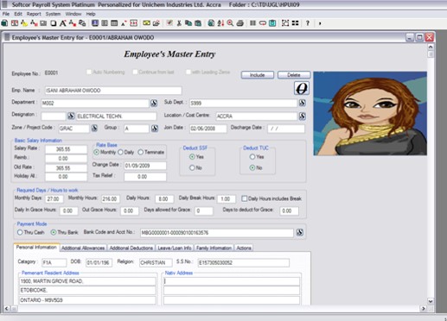Click the scissors cut icon in toolbar
Screen dimensions: 447x321
pyautogui.click(x=179, y=23)
